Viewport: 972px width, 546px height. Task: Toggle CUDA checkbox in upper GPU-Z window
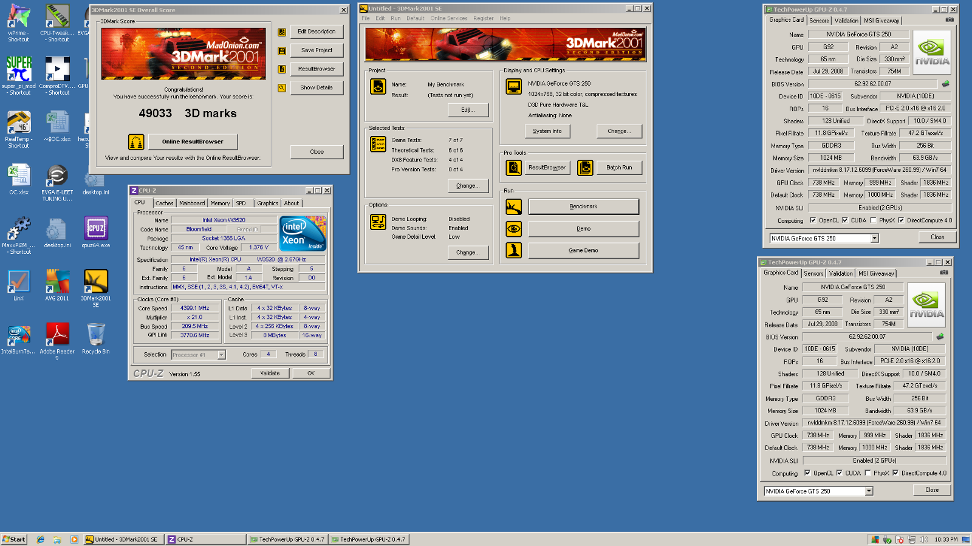point(844,220)
